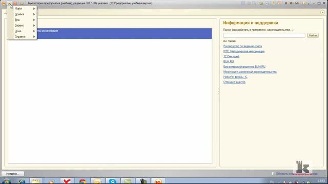
Task: Click the yellow star favorites icon in title bar
Action: point(22,4)
